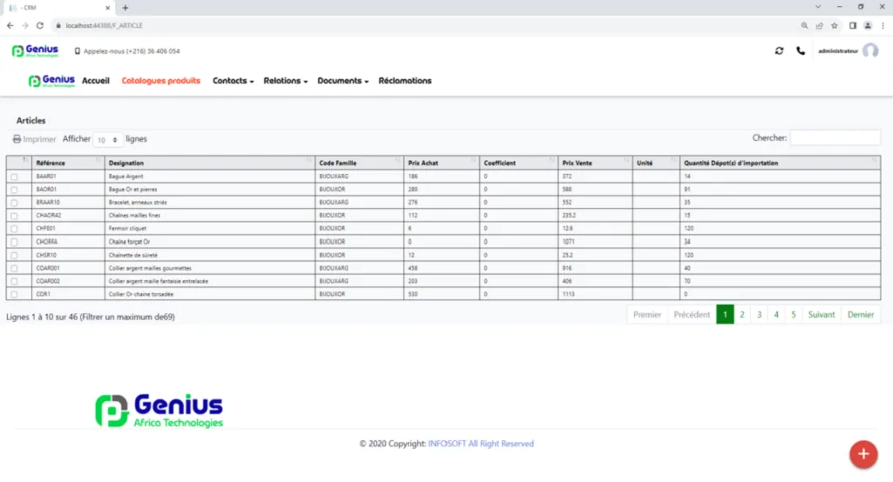Image resolution: width=893 pixels, height=482 pixels.
Task: Open the Afficher lines count selector
Action: click(108, 139)
